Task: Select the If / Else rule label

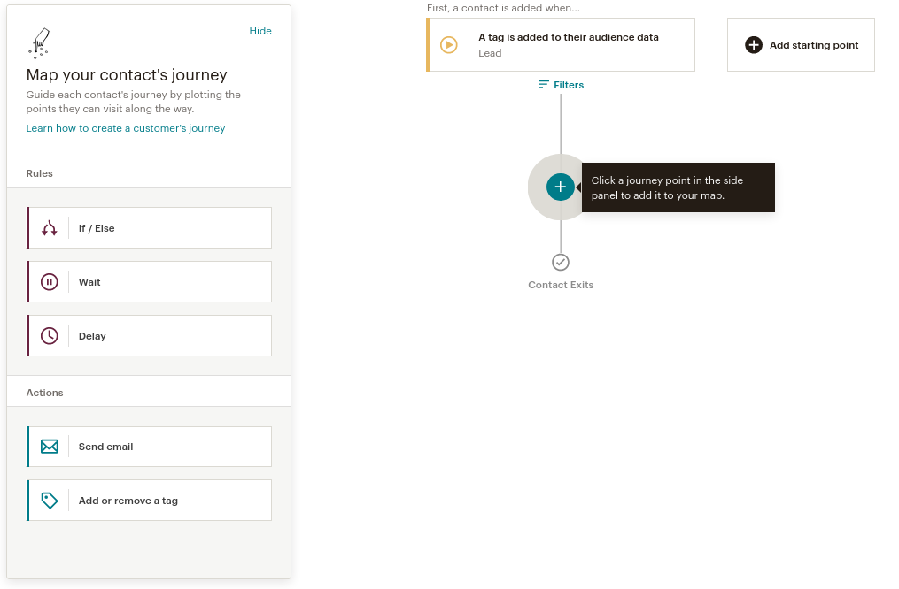Action: click(x=97, y=228)
